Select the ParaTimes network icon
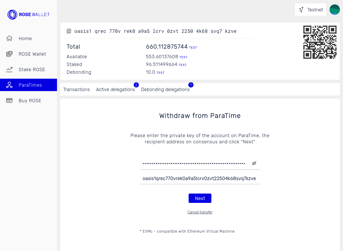Screen dimensions: 343x251 pyautogui.click(x=9, y=85)
